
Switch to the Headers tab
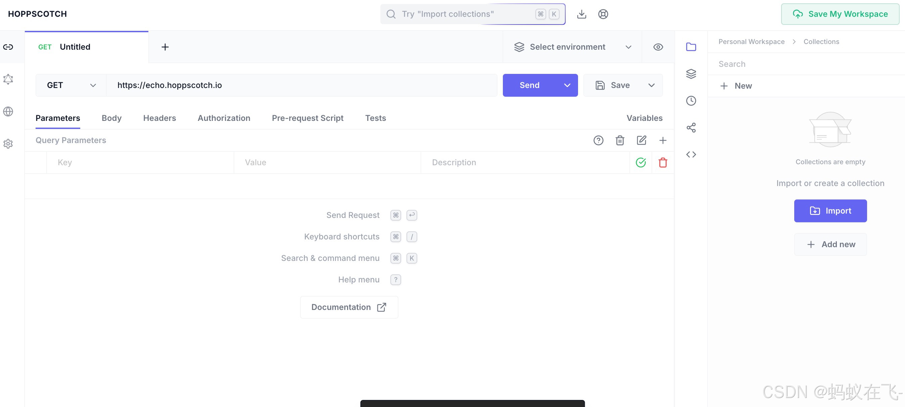(159, 118)
